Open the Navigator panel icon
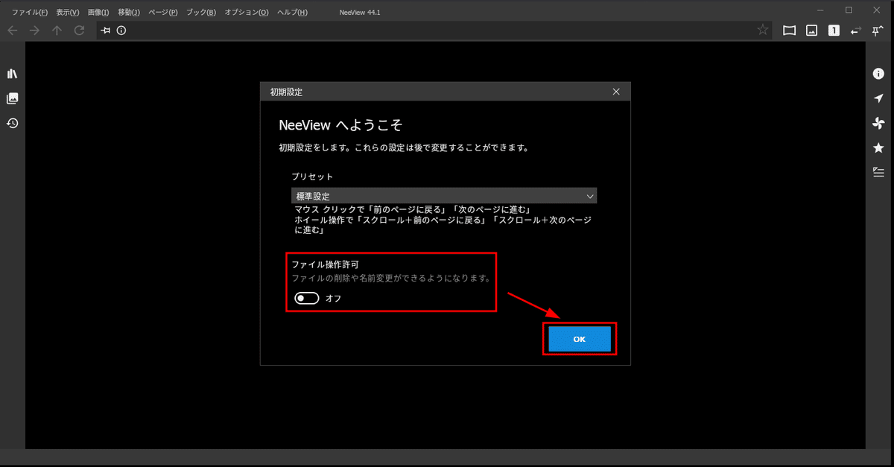This screenshot has width=894, height=467. 878,98
